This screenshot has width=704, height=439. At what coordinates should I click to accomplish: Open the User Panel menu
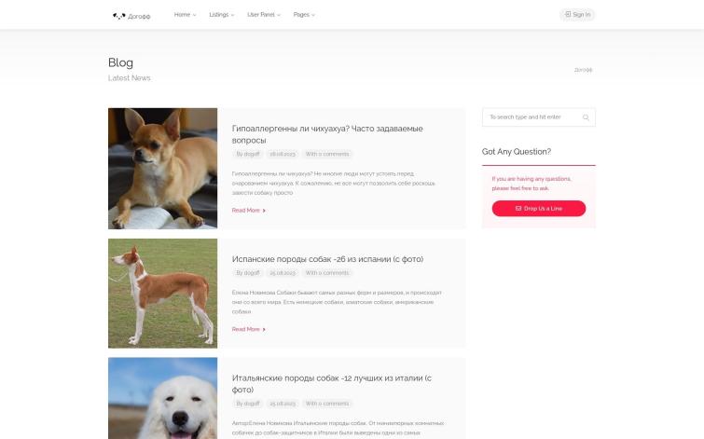264,15
